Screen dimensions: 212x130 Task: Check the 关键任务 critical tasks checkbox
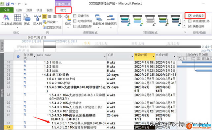(x=75, y=16)
